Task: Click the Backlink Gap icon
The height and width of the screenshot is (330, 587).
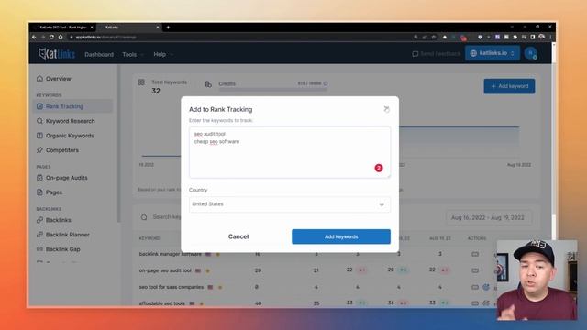Action: tap(39, 249)
